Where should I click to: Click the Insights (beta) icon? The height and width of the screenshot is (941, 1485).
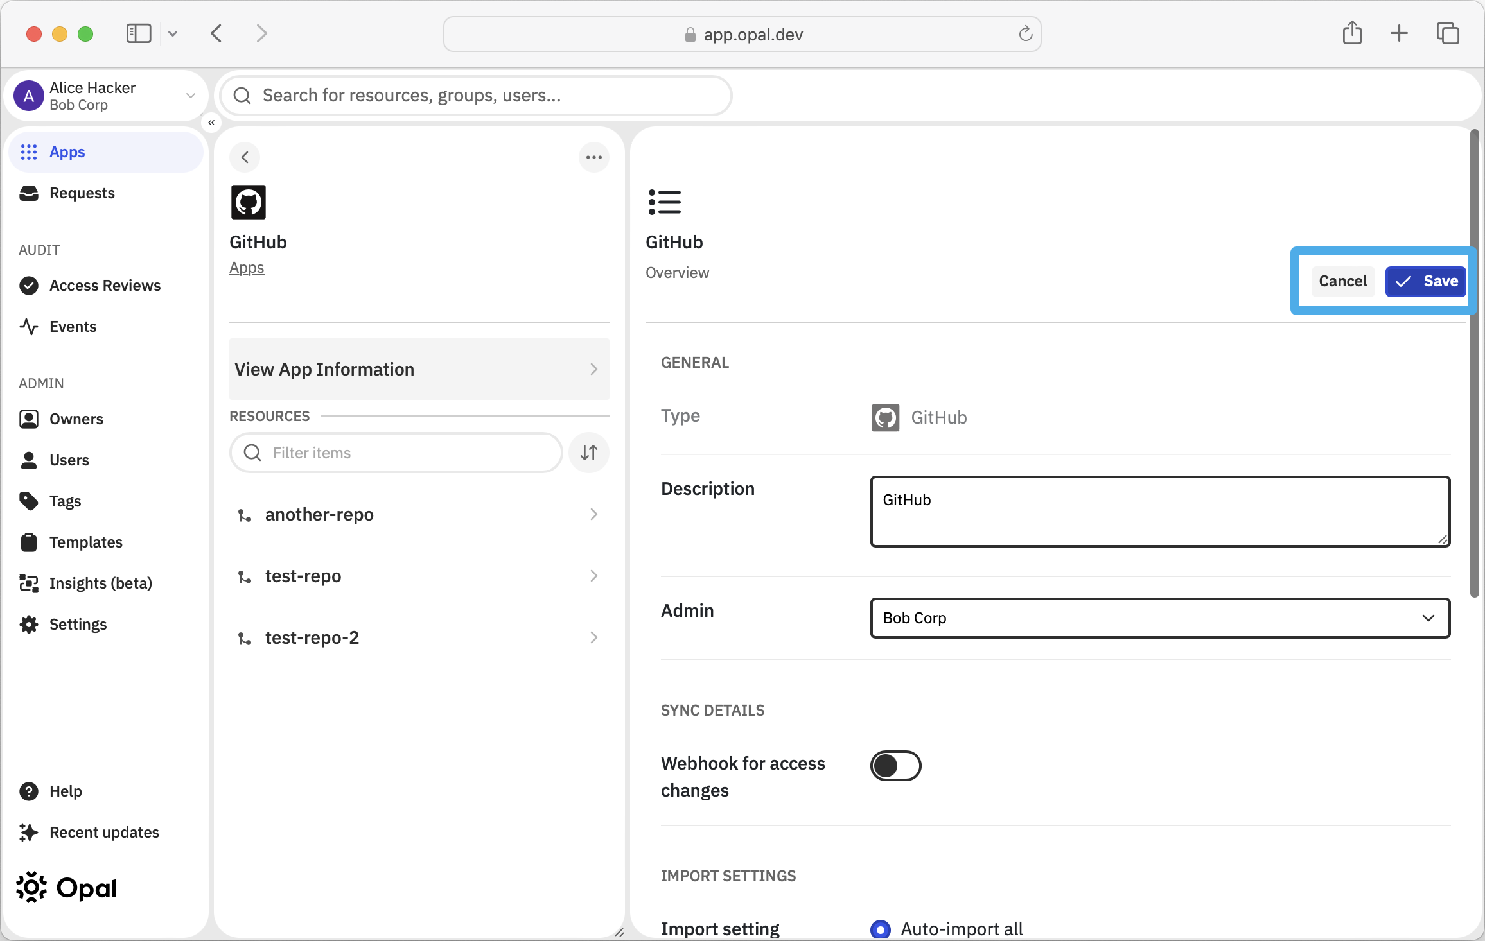click(29, 583)
